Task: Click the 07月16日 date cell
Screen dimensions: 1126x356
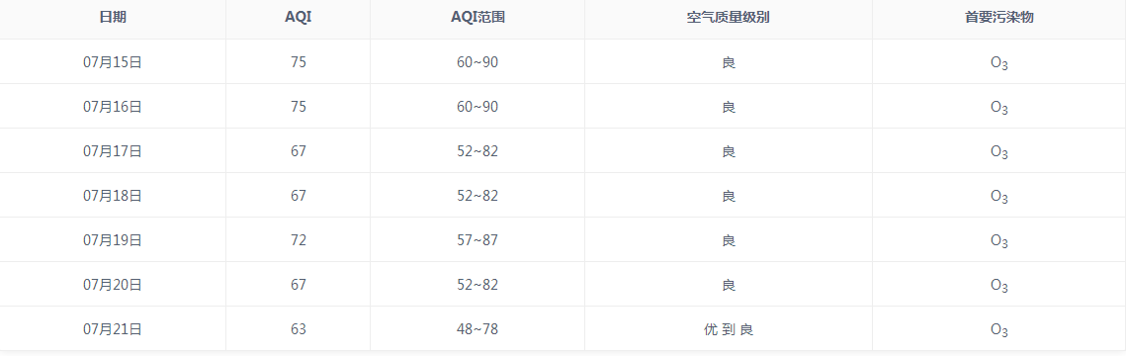Action: [113, 107]
